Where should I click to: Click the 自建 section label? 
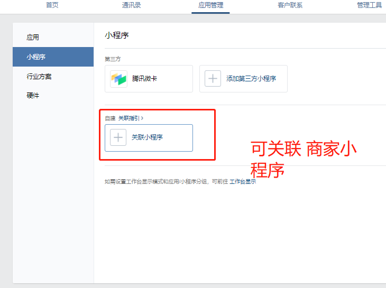point(110,118)
